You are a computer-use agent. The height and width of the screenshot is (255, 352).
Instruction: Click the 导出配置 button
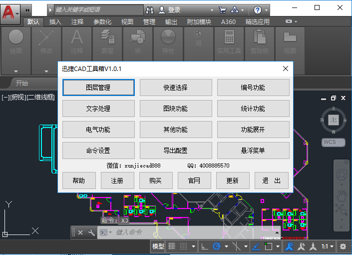[176, 150]
